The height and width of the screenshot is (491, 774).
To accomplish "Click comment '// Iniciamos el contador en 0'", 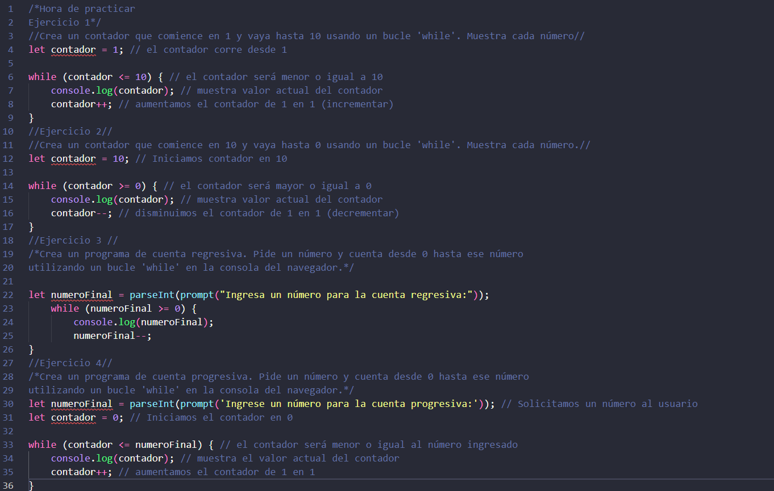I will [211, 417].
